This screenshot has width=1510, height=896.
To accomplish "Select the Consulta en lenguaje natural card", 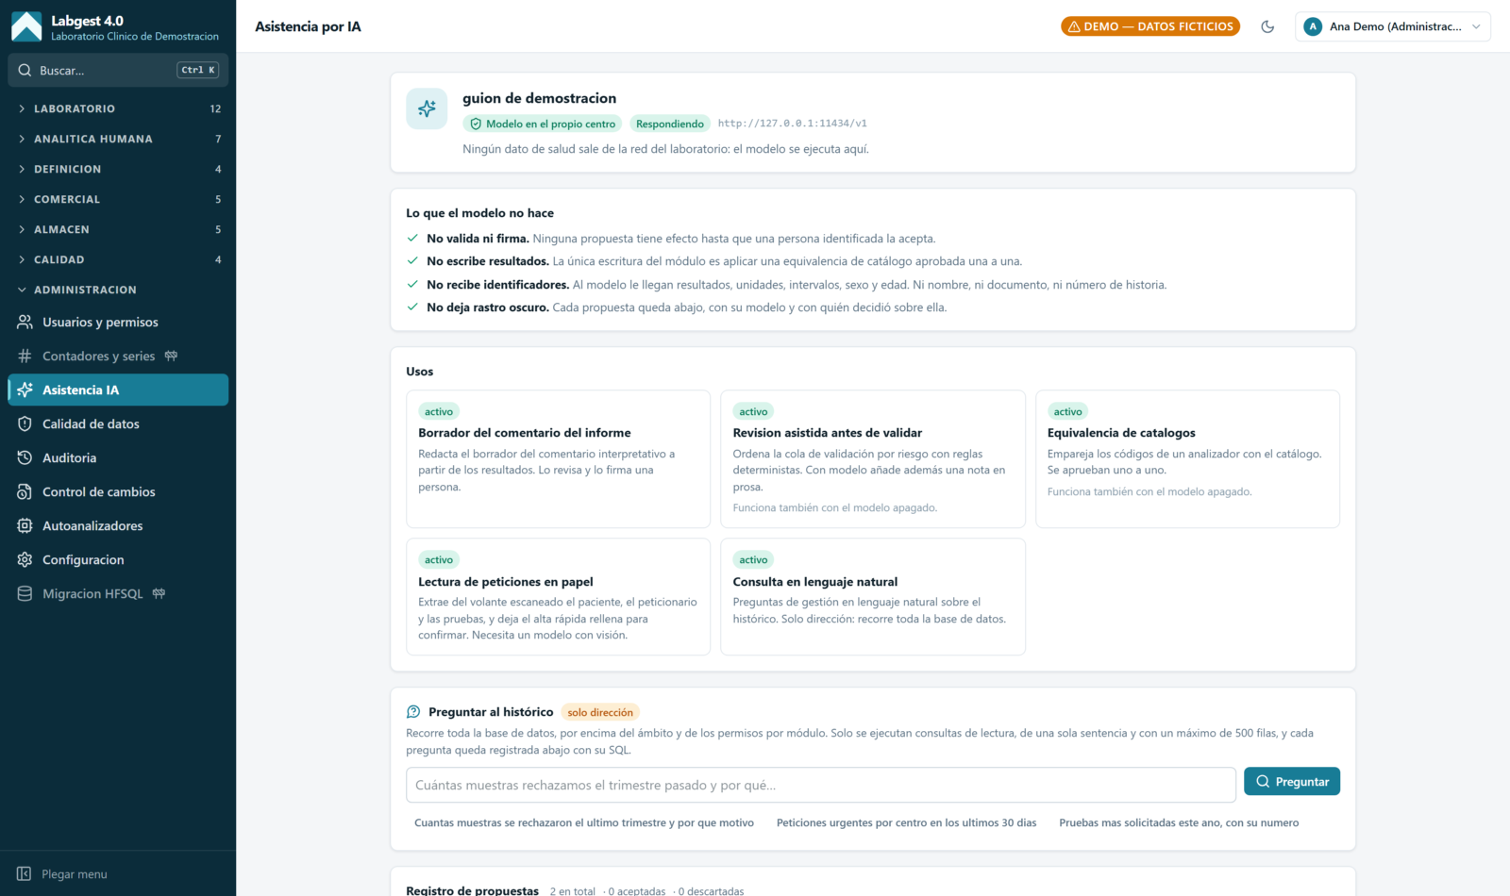I will (872, 597).
